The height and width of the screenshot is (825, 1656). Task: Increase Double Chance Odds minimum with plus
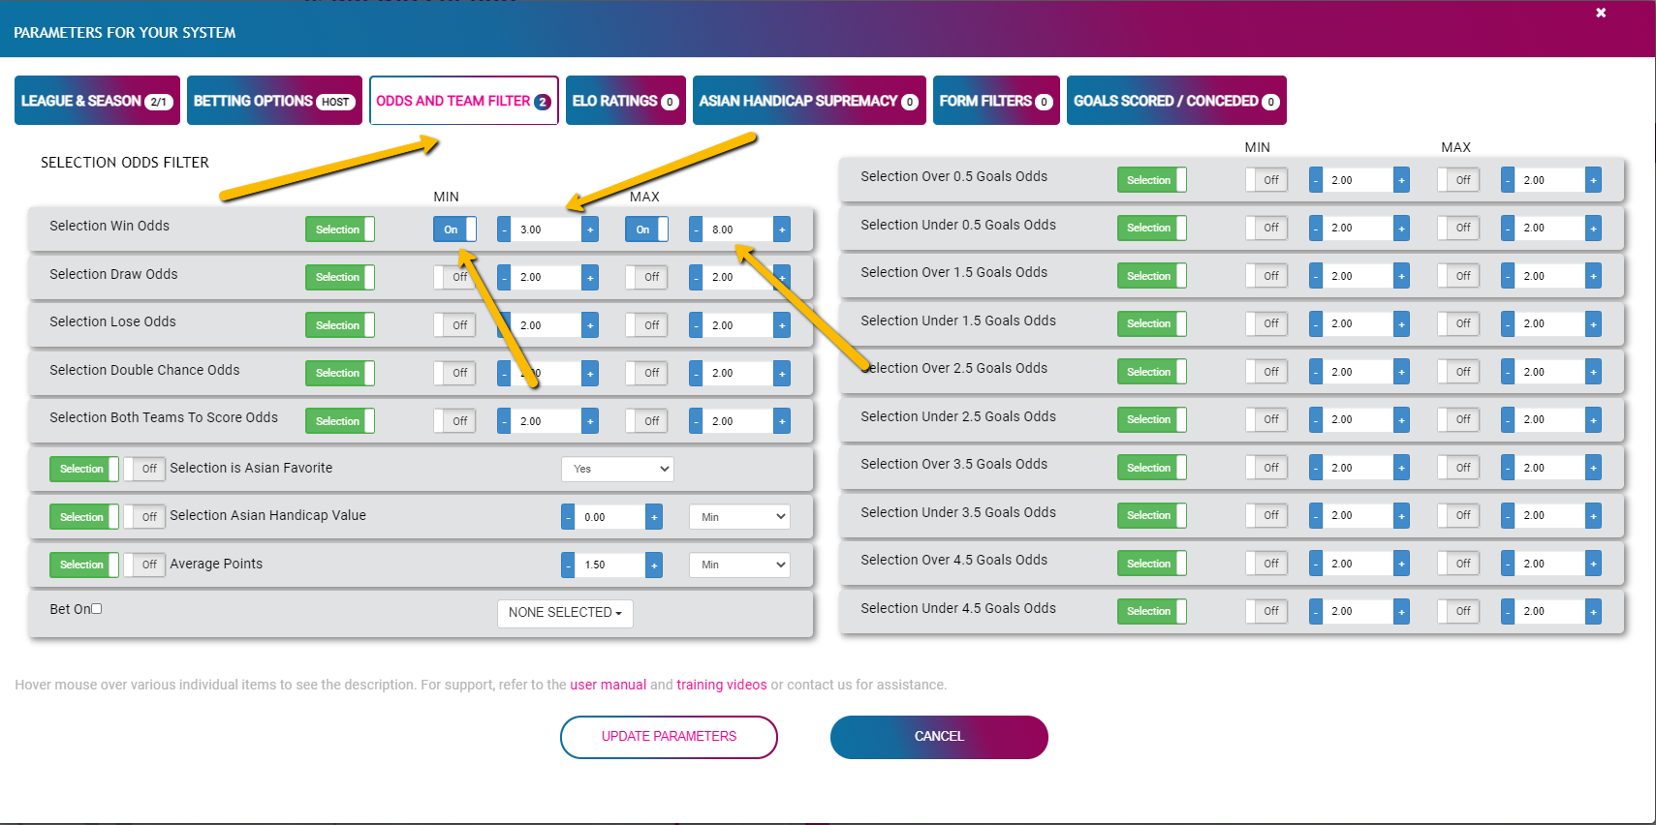point(590,373)
